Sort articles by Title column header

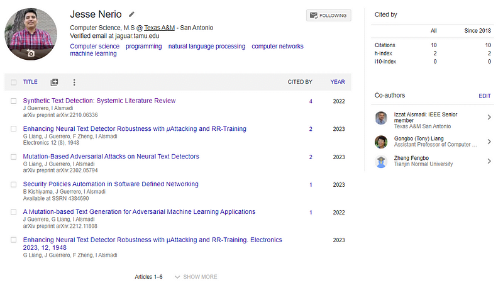tap(30, 82)
